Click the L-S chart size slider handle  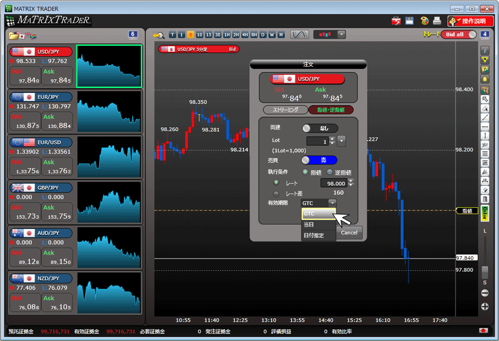pos(485,272)
